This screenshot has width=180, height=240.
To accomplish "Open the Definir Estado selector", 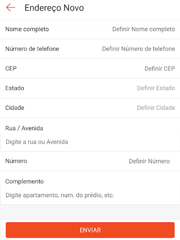I will point(156,88).
